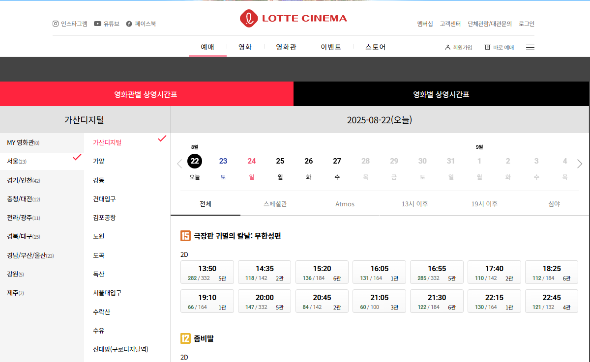Image resolution: width=590 pixels, height=362 pixels.
Task: Book the 16:05 showing in 1관
Action: (379, 272)
